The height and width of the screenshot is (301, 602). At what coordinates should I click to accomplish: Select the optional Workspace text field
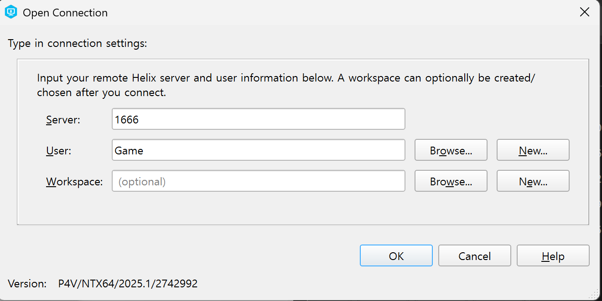pyautogui.click(x=259, y=181)
